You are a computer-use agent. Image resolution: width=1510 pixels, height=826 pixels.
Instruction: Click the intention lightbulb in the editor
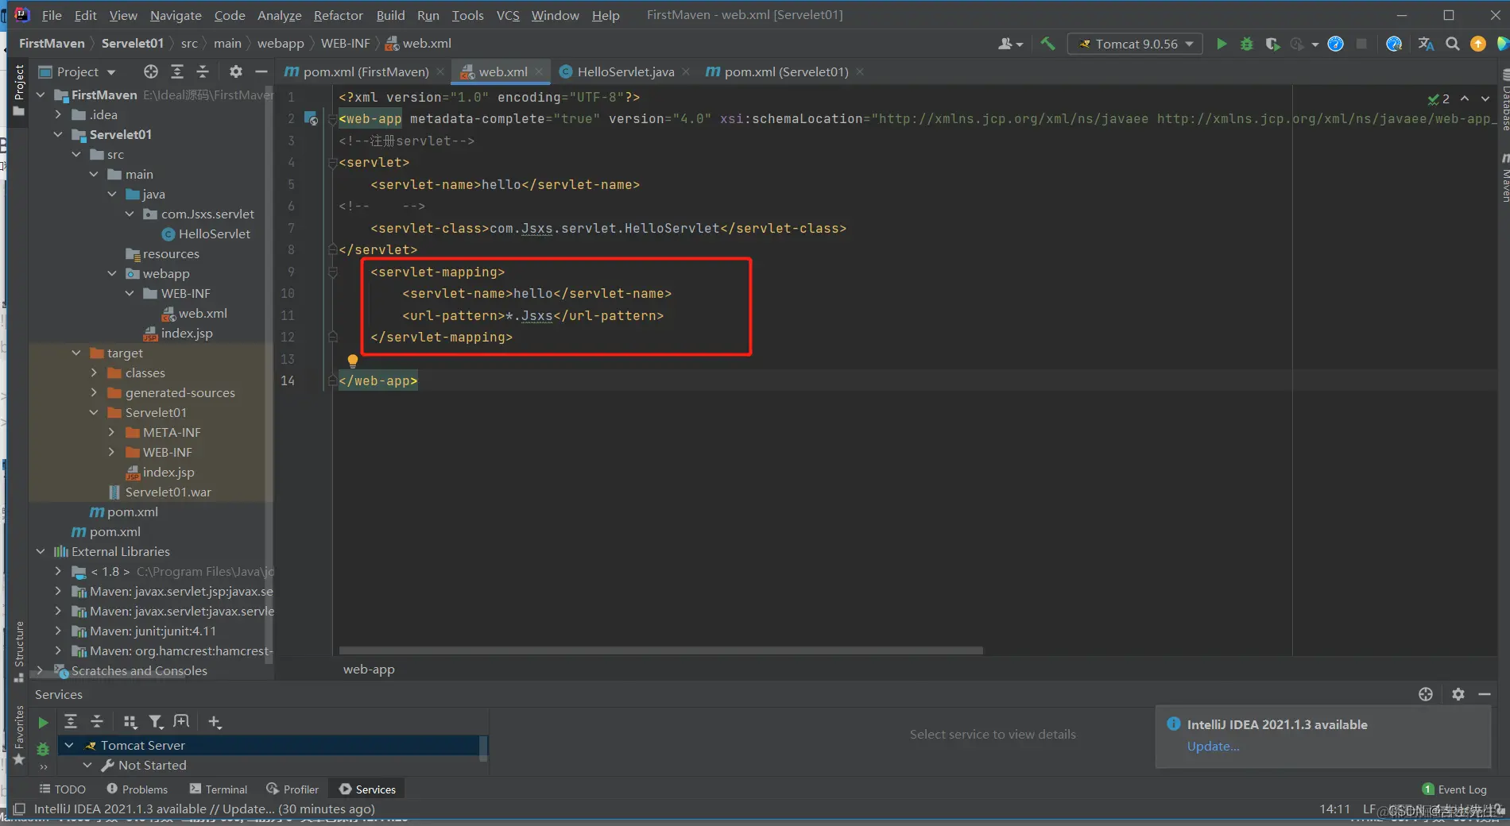pyautogui.click(x=353, y=361)
